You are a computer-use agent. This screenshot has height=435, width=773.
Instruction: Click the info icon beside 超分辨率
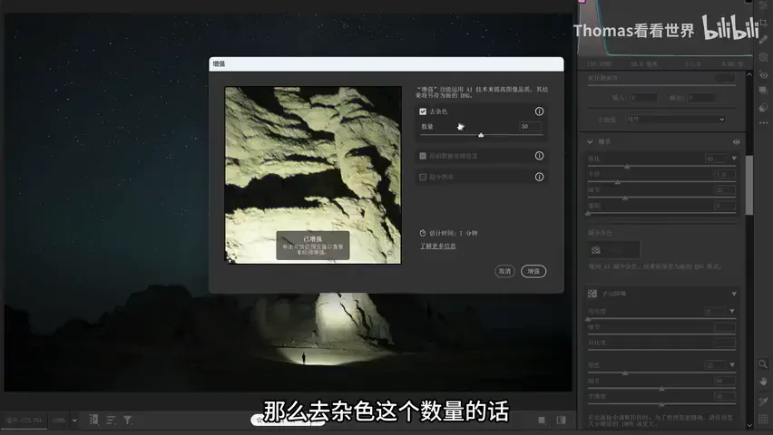tap(539, 177)
